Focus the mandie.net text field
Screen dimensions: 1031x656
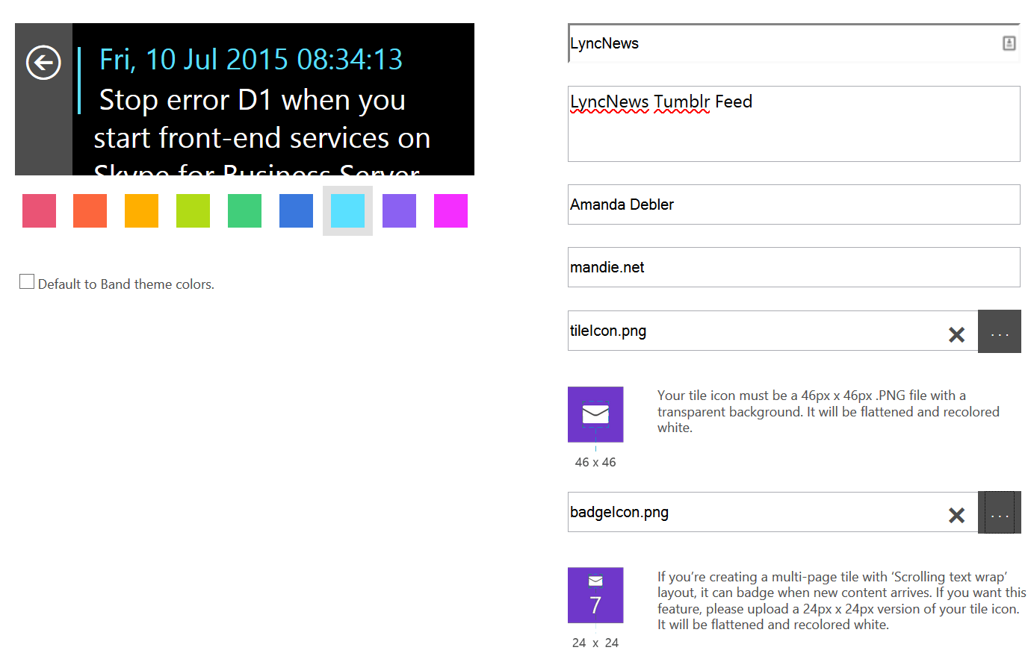[793, 267]
